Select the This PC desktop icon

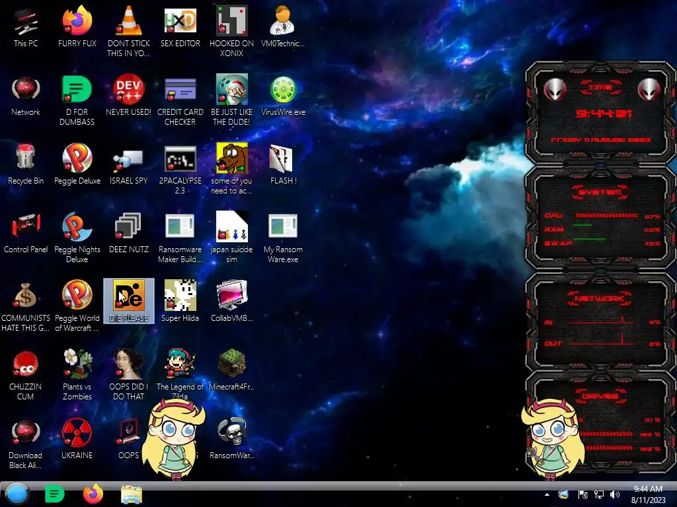click(26, 26)
